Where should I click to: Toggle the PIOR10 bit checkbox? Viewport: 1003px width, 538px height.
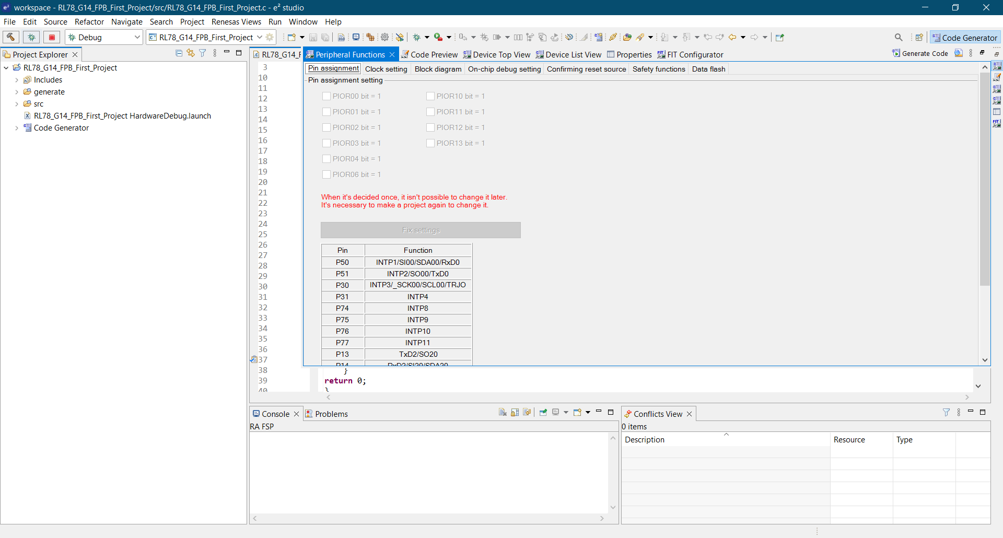(x=430, y=96)
